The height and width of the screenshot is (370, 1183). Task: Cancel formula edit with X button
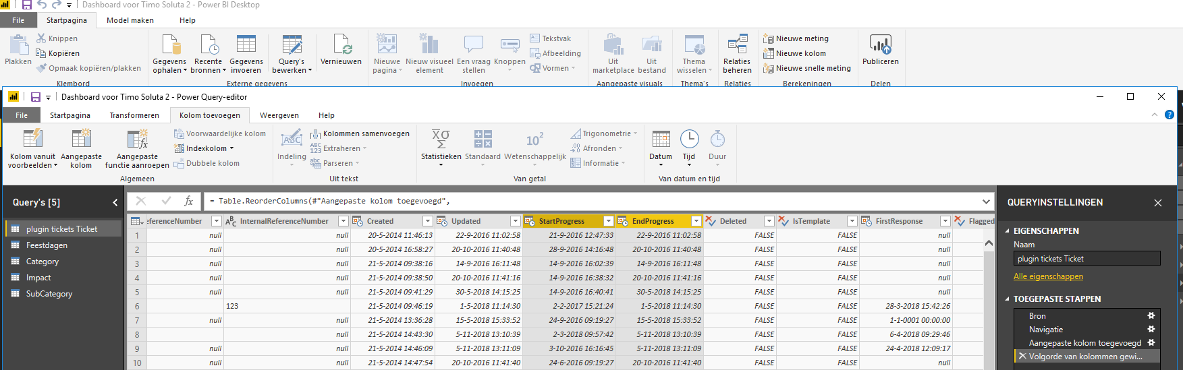pyautogui.click(x=140, y=201)
